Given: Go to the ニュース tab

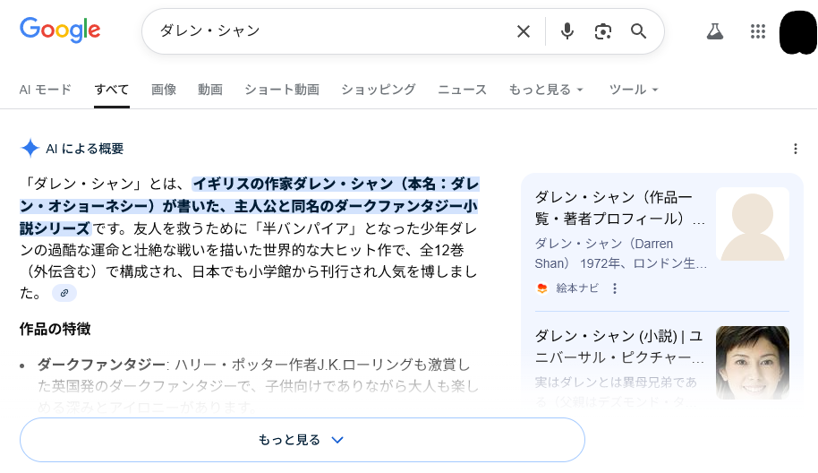Looking at the screenshot, I should (462, 90).
